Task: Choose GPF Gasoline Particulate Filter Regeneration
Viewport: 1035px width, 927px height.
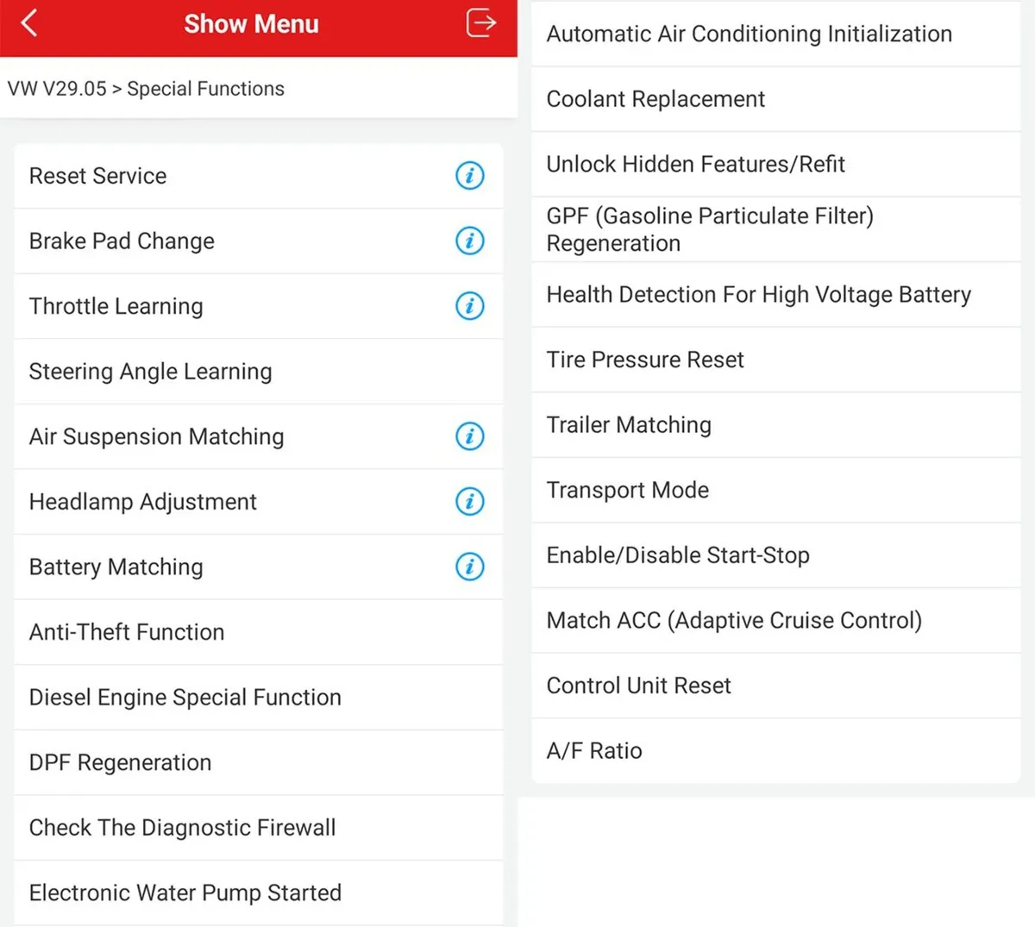Action: tap(709, 229)
